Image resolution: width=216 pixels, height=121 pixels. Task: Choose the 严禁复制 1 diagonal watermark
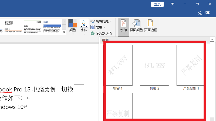[190, 65]
